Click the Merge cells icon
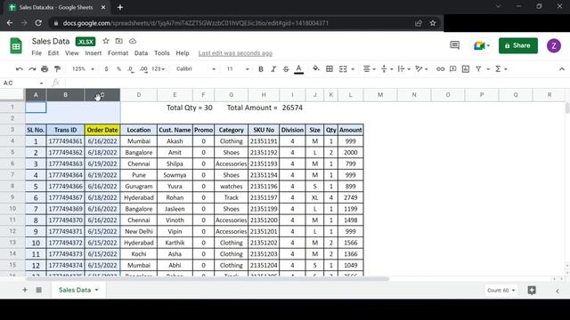 343,69
